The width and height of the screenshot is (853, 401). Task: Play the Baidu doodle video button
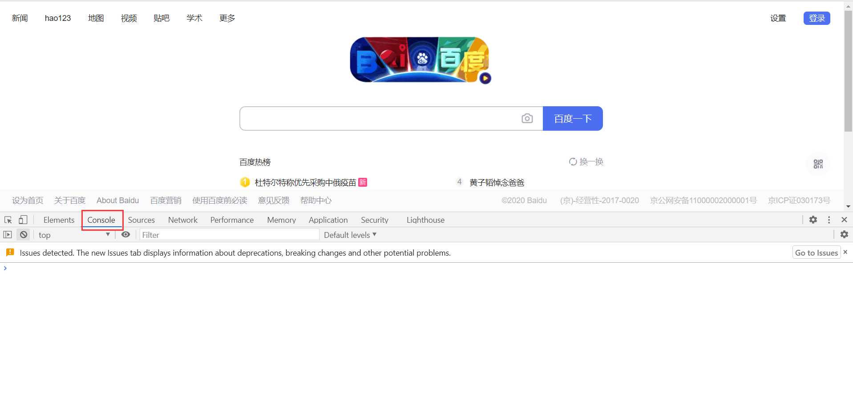485,78
